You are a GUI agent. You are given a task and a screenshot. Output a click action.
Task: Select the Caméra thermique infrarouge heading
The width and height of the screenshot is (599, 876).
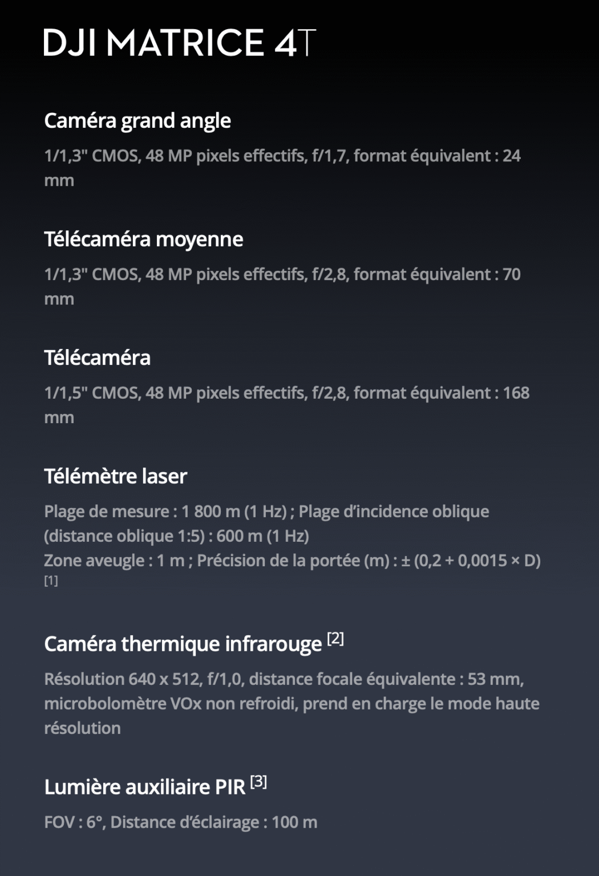point(183,644)
